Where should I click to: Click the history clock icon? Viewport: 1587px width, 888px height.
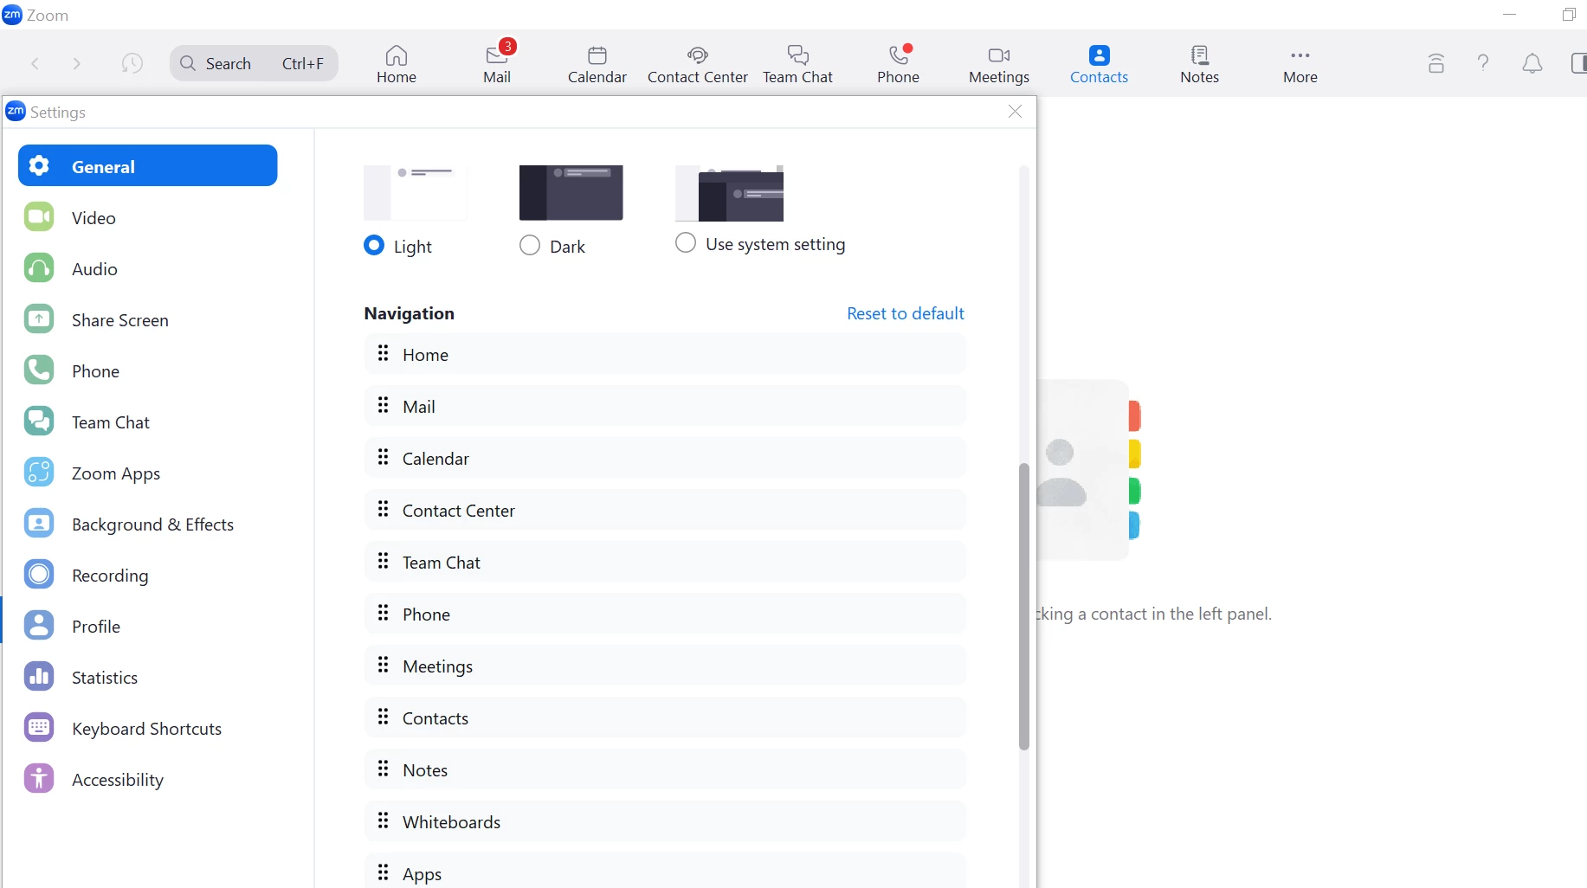click(x=132, y=63)
